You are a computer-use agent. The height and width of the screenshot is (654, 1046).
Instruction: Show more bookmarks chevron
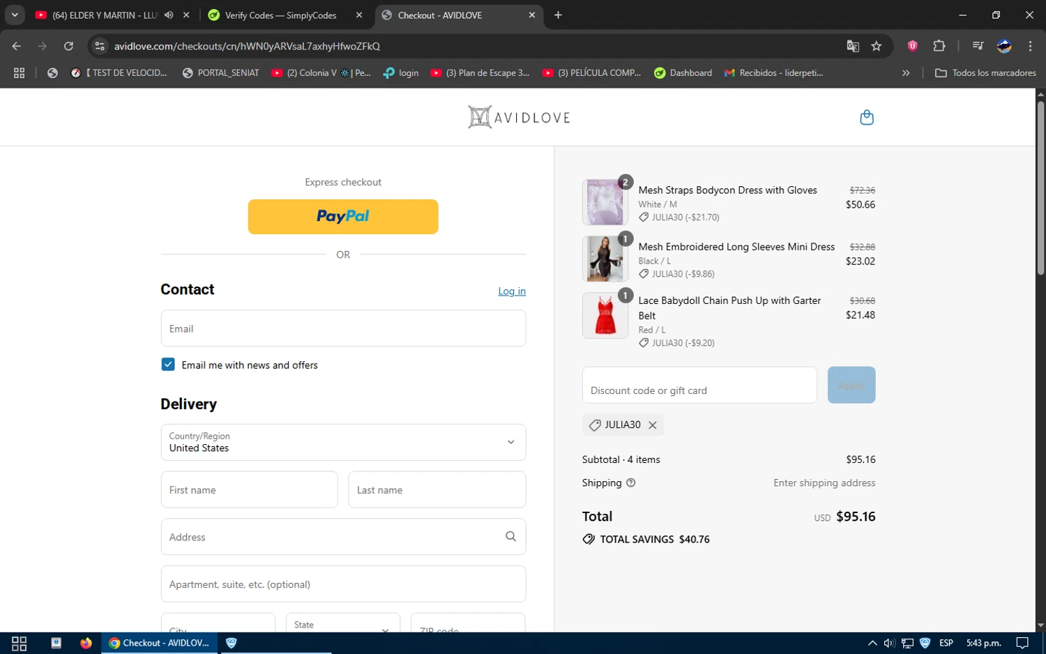[x=906, y=73]
